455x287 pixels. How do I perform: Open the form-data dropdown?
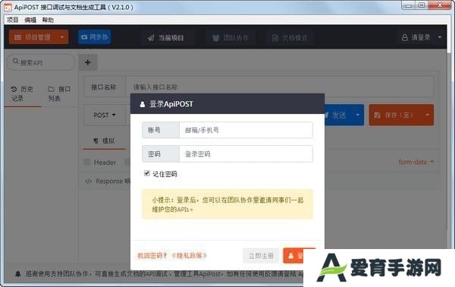click(416, 162)
